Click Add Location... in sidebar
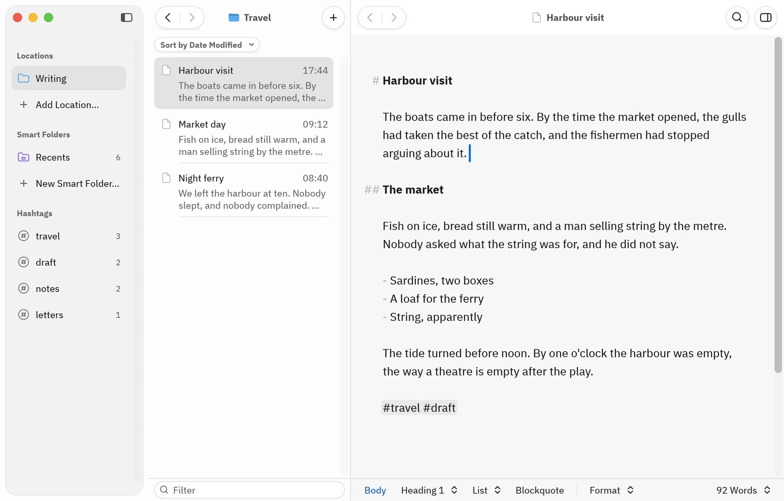This screenshot has height=501, width=784. point(69,104)
